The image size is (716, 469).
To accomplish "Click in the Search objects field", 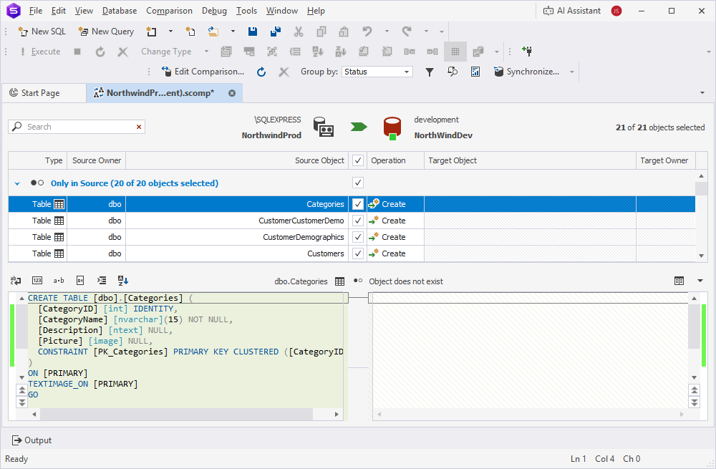I will (x=79, y=127).
